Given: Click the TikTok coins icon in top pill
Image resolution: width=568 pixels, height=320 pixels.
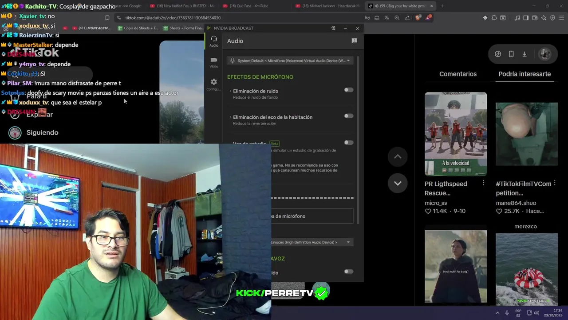Looking at the screenshot, I should pyautogui.click(x=498, y=54).
